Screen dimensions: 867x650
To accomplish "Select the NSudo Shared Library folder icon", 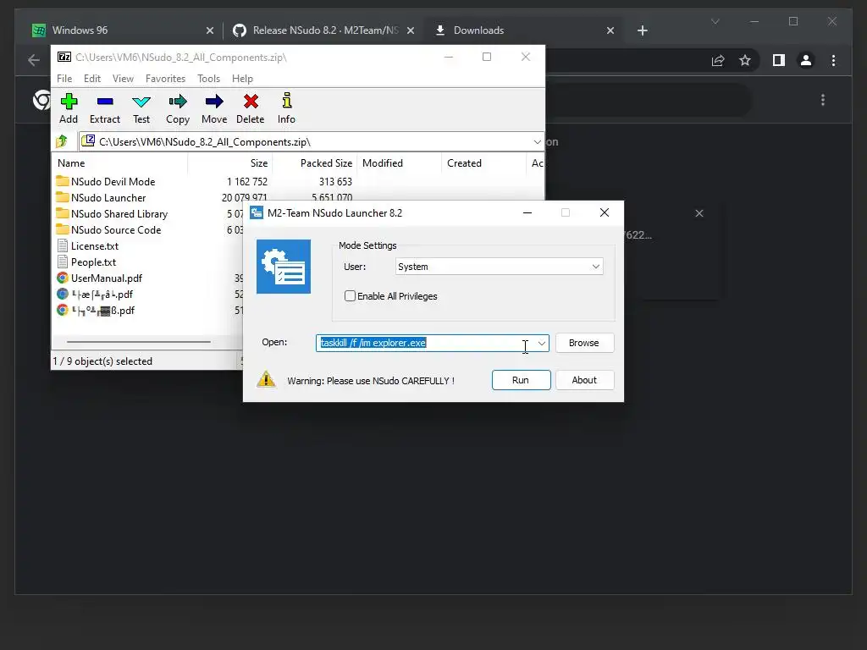I will click(63, 213).
